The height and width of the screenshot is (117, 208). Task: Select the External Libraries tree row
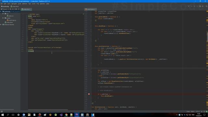(x=10, y=25)
